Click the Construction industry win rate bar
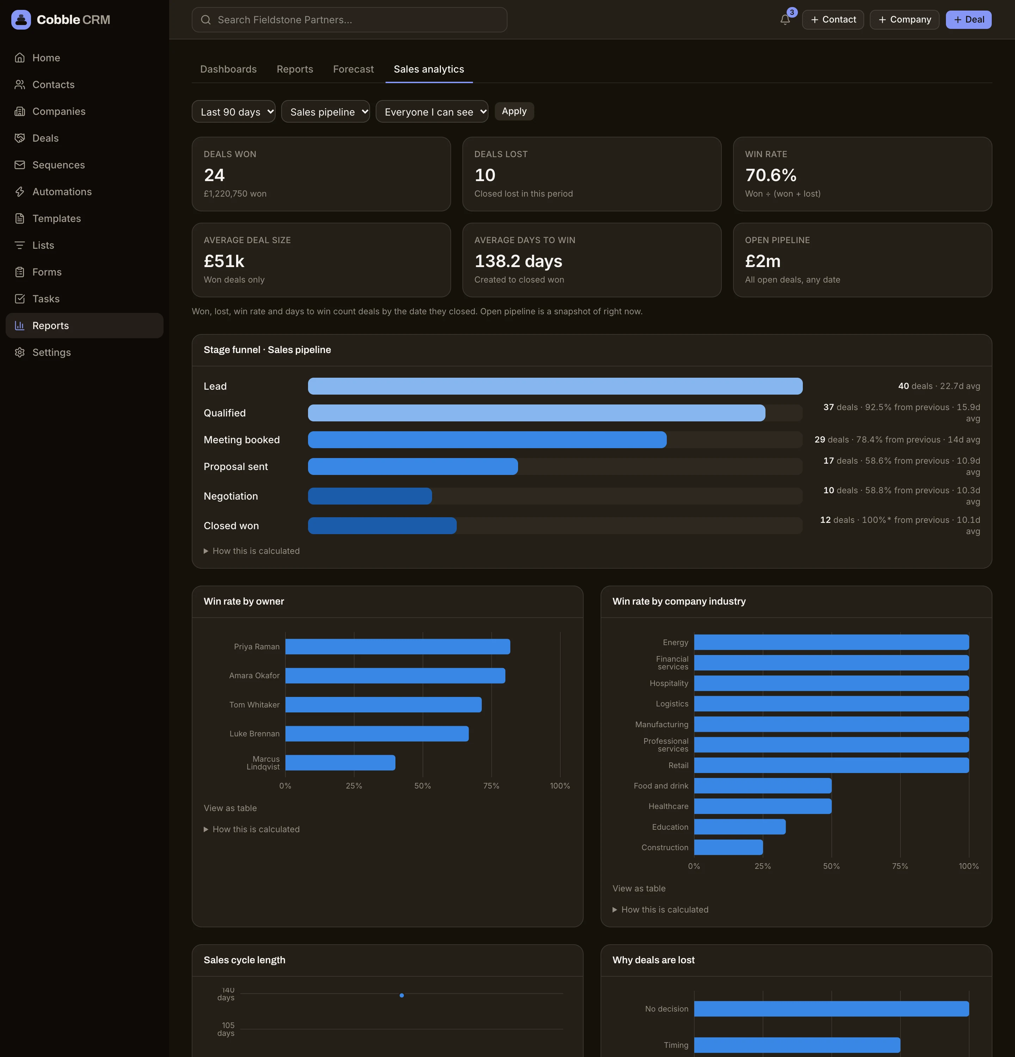 728,848
